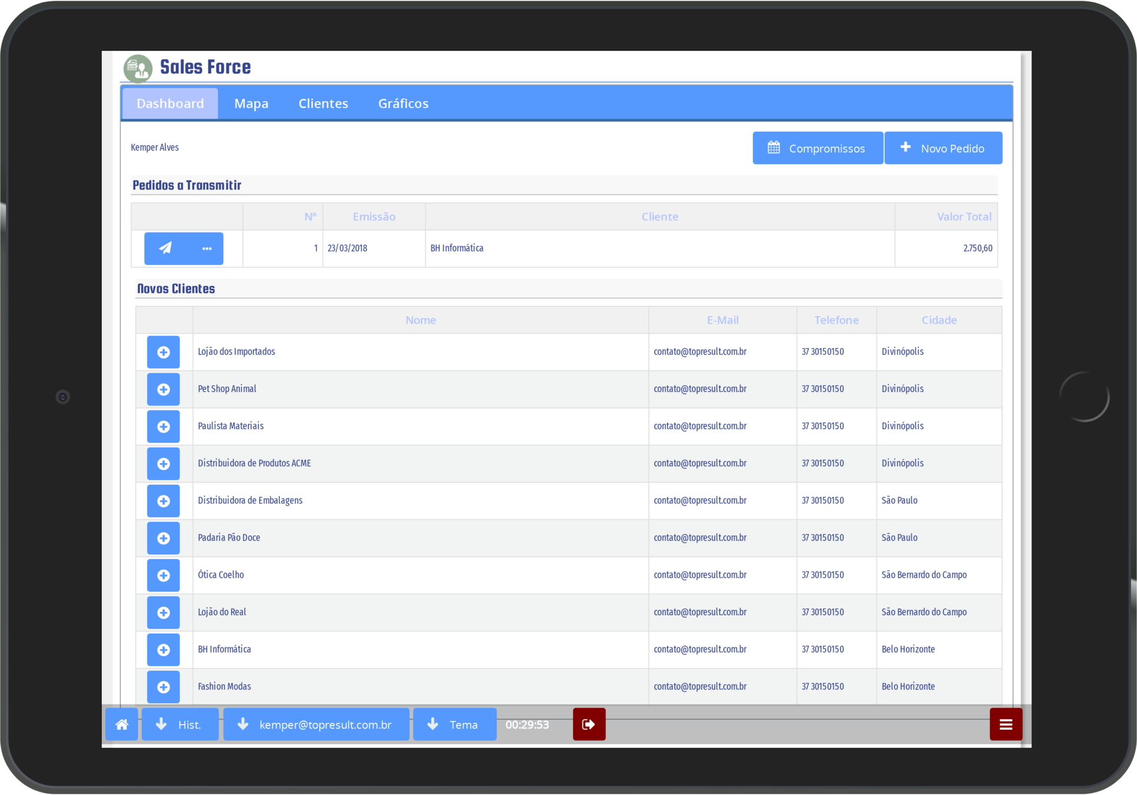This screenshot has height=795, width=1137.
Task: Expand the kemper@topresult.com.br dropdown
Action: pyautogui.click(x=316, y=724)
